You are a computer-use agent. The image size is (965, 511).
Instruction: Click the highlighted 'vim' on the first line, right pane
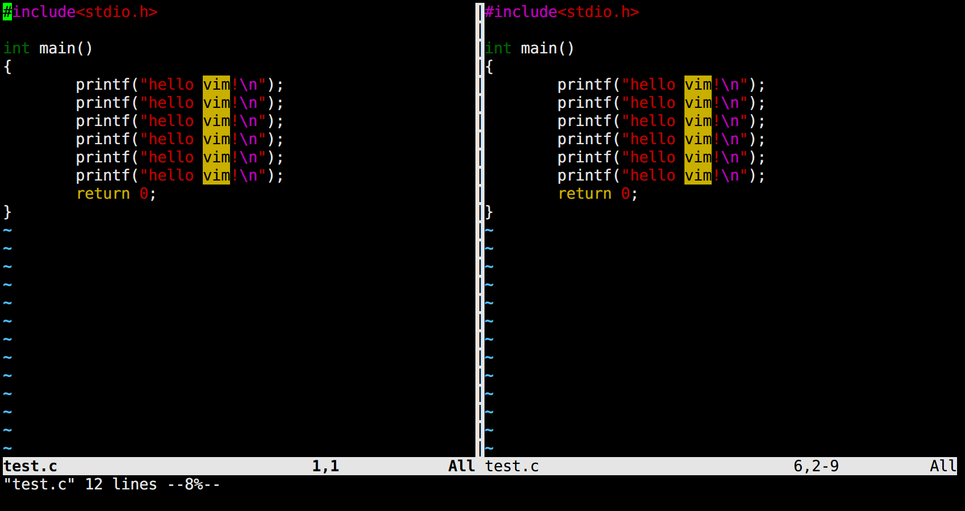698,85
